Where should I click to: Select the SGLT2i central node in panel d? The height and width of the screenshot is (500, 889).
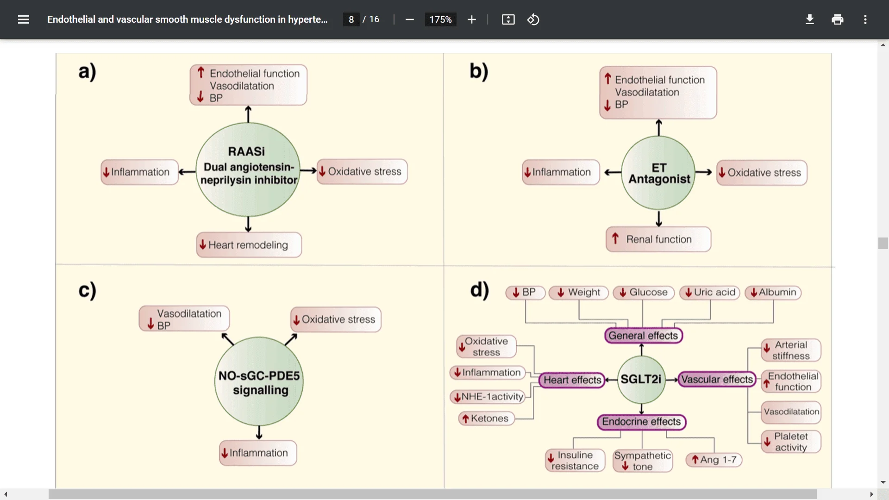(x=641, y=379)
